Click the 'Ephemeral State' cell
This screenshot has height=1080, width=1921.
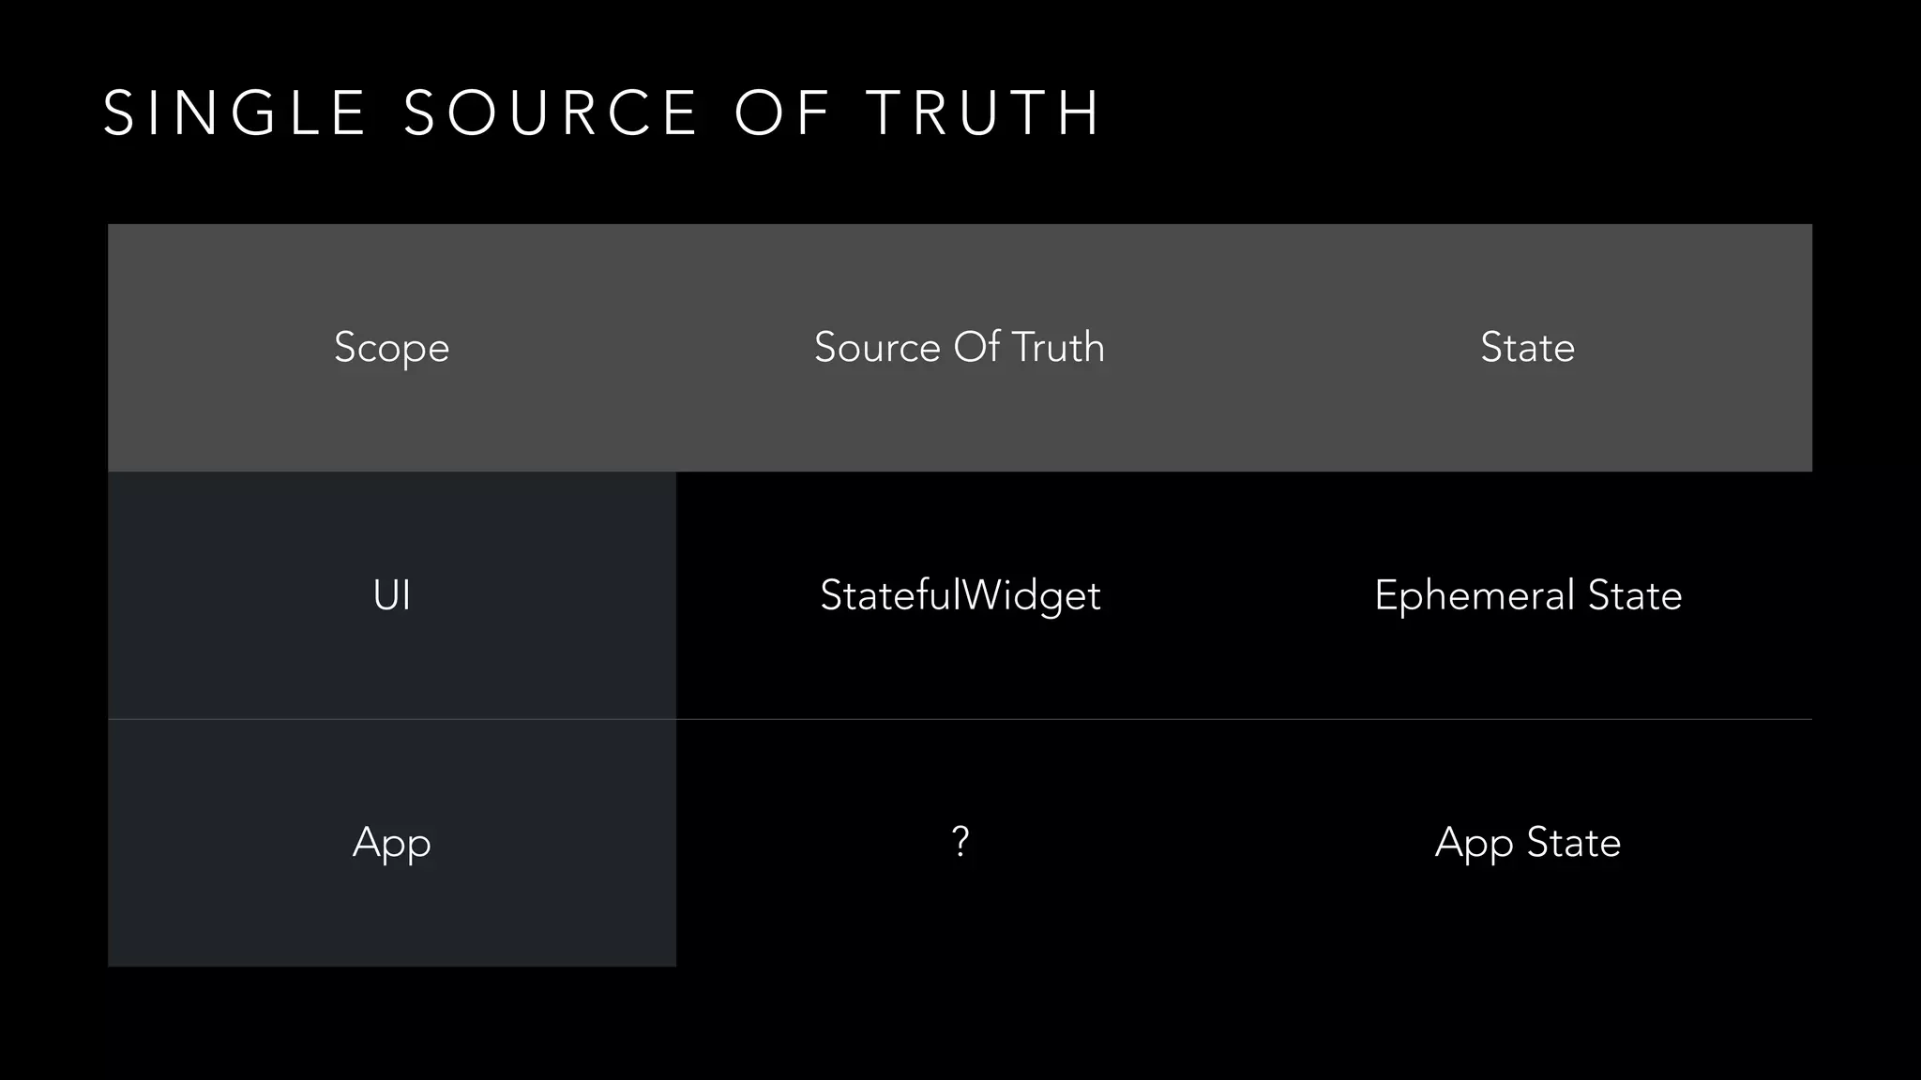(x=1527, y=595)
